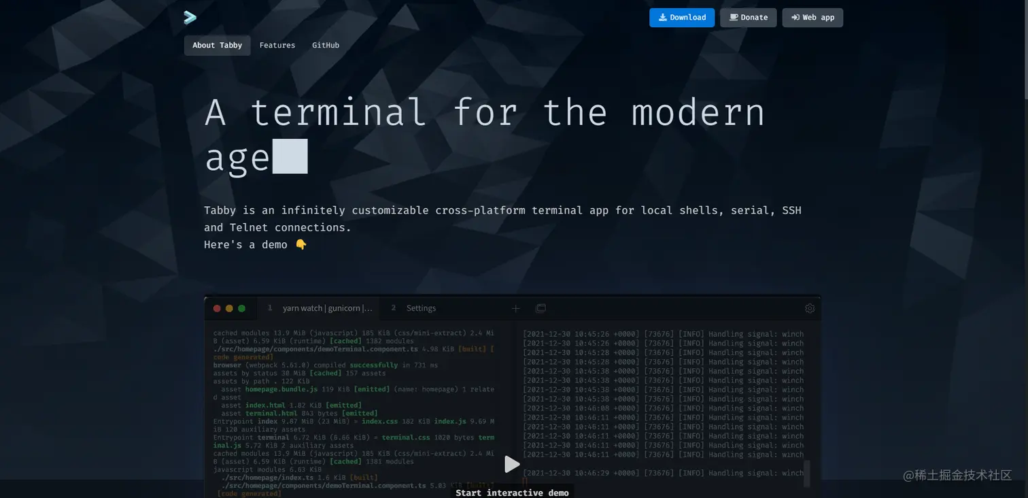Click the 'Here's a demo' text

[256, 245]
